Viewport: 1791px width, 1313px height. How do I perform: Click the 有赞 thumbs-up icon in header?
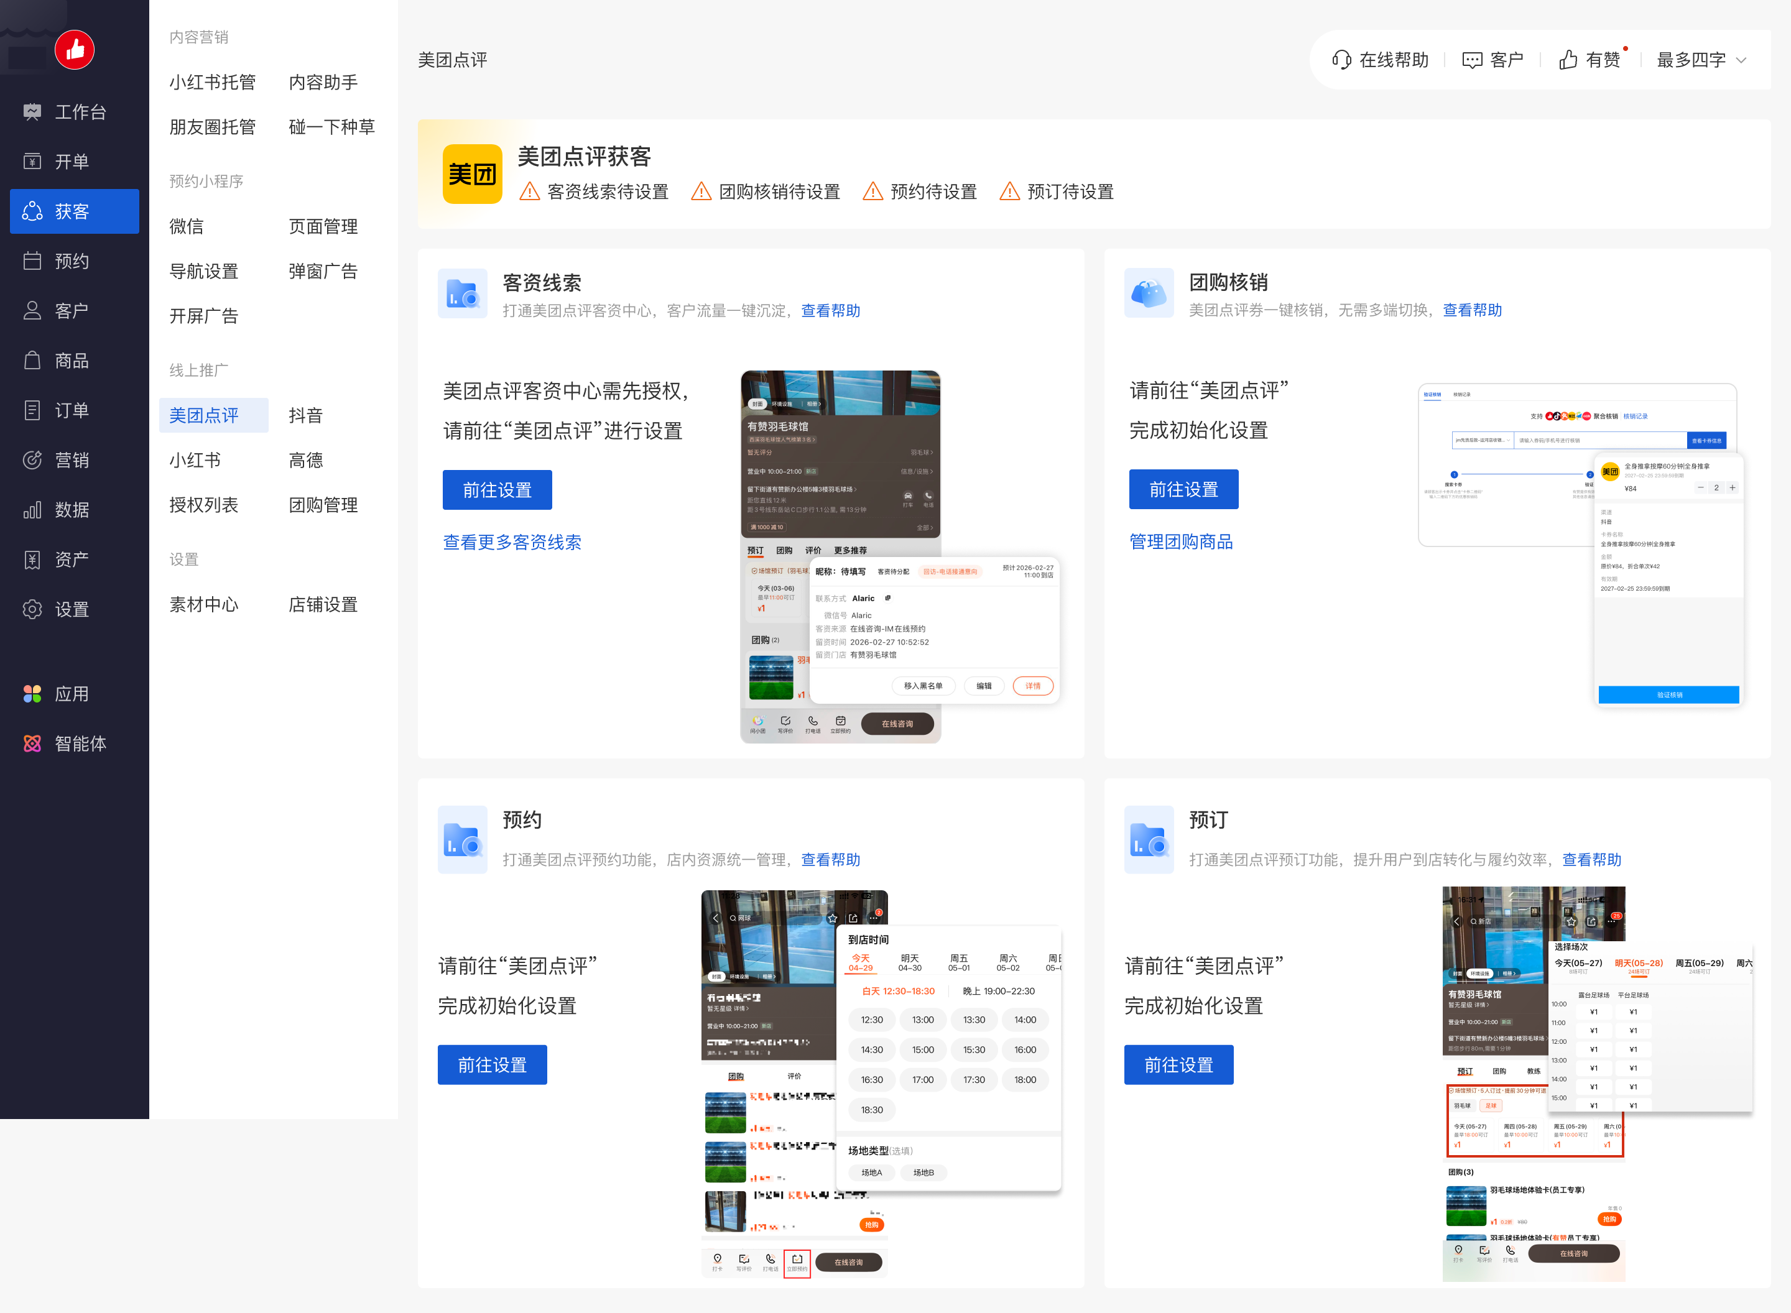point(1568,60)
